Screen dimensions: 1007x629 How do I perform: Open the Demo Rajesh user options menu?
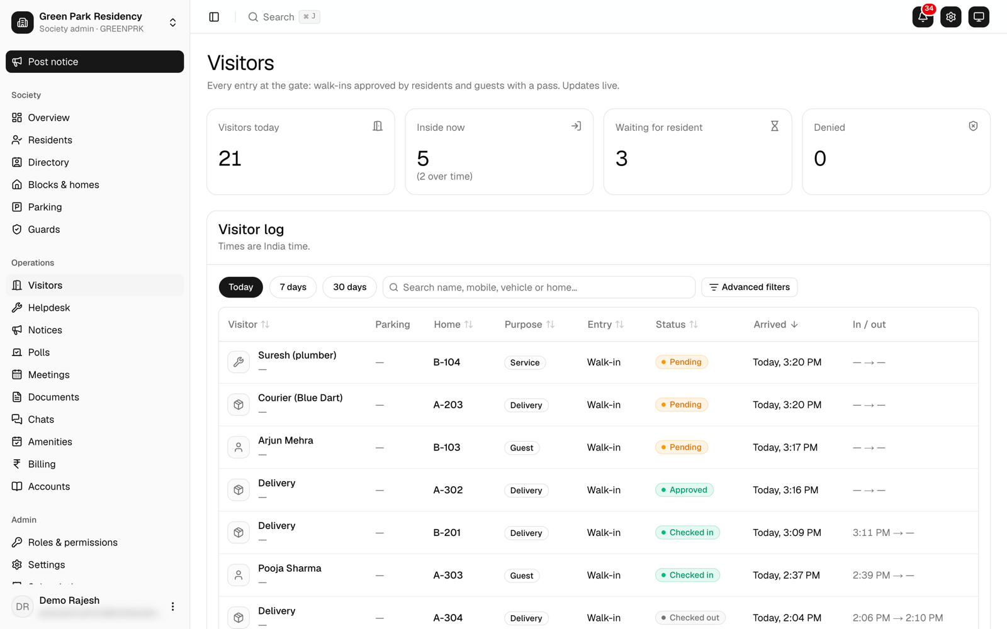(172, 606)
